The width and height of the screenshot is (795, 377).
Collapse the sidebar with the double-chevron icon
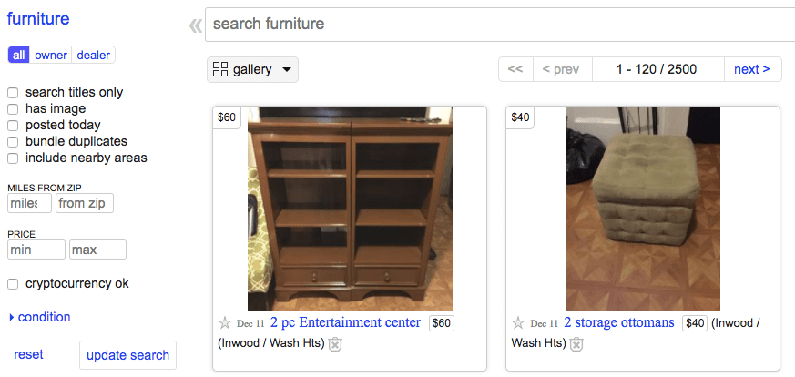click(194, 25)
